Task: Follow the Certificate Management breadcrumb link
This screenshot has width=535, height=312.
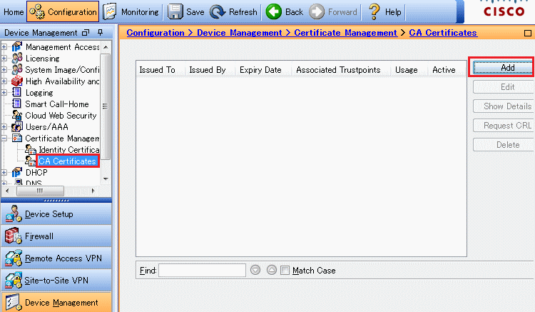Action: point(346,33)
